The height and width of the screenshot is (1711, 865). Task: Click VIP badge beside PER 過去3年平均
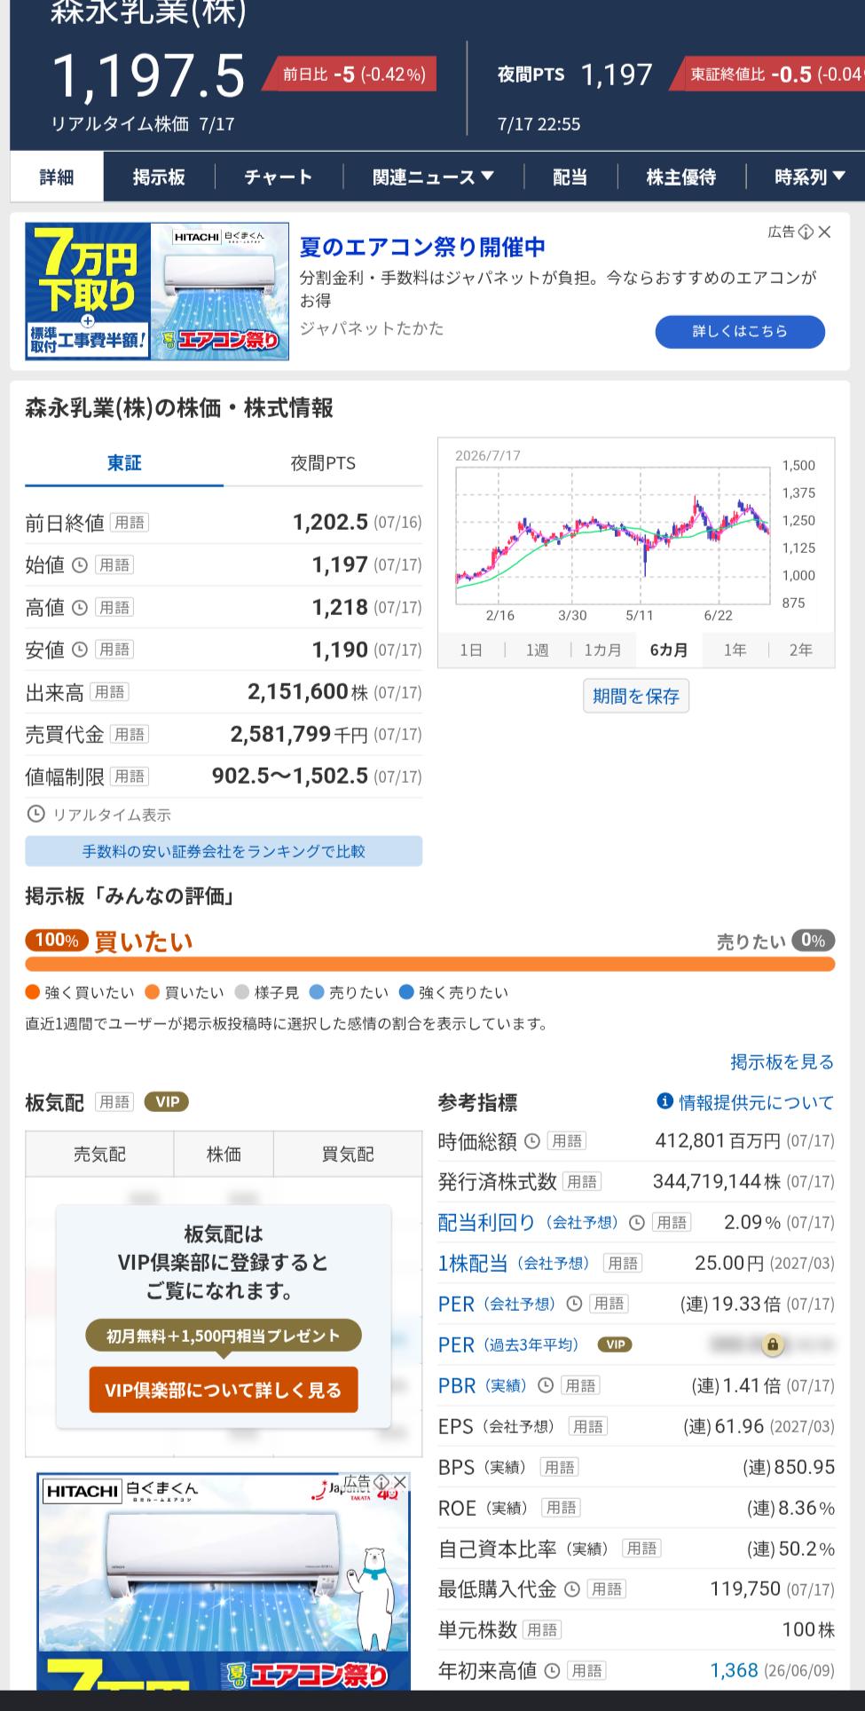(x=615, y=1345)
